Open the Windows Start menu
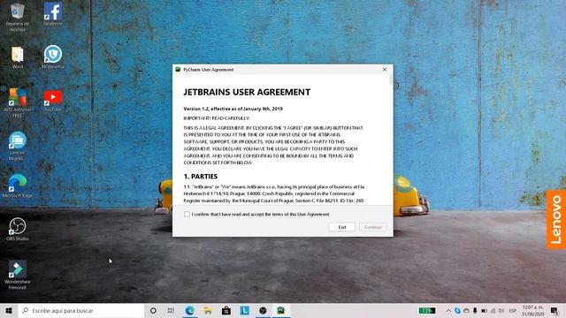The image size is (566, 318). 9,310
